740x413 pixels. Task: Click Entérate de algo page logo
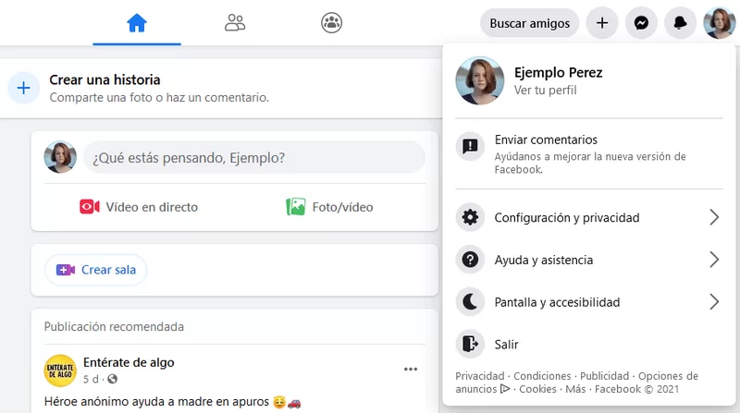60,370
